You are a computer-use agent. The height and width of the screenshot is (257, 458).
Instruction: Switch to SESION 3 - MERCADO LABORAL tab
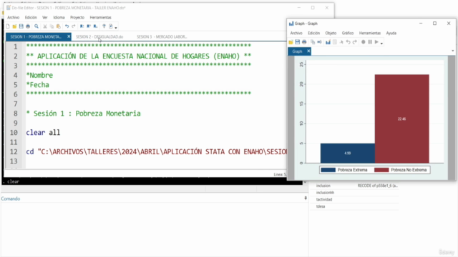(162, 36)
